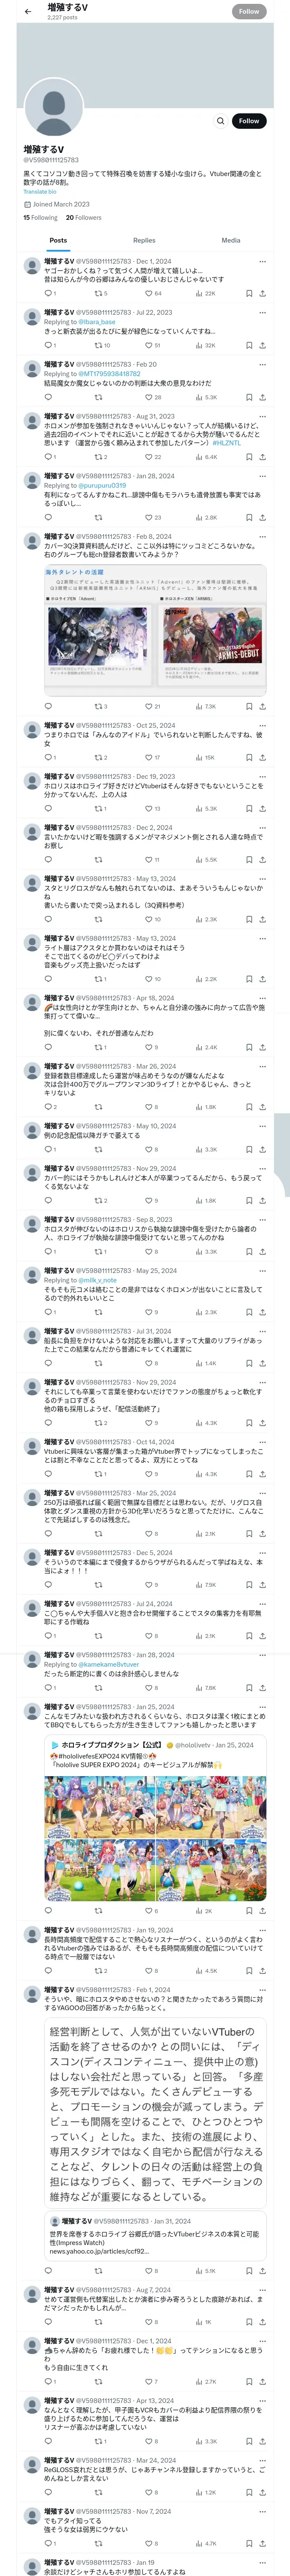Like the Feb 20 post

148,397
